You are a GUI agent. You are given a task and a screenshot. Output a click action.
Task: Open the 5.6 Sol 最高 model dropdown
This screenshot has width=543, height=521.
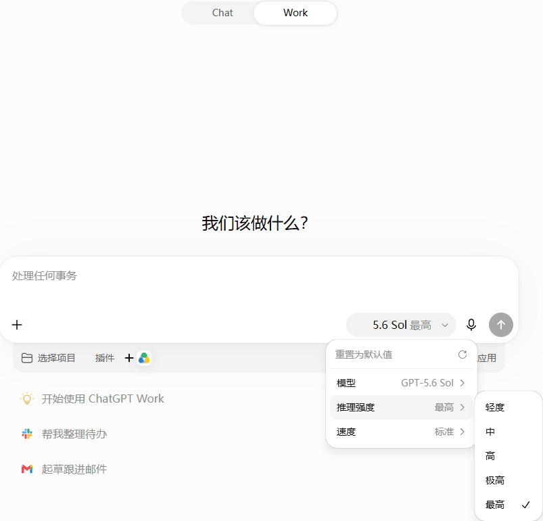click(401, 325)
